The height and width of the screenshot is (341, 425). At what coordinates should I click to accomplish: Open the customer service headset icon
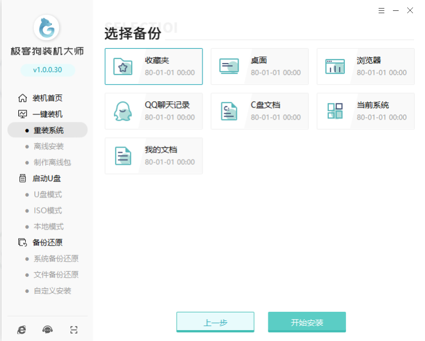(x=47, y=330)
